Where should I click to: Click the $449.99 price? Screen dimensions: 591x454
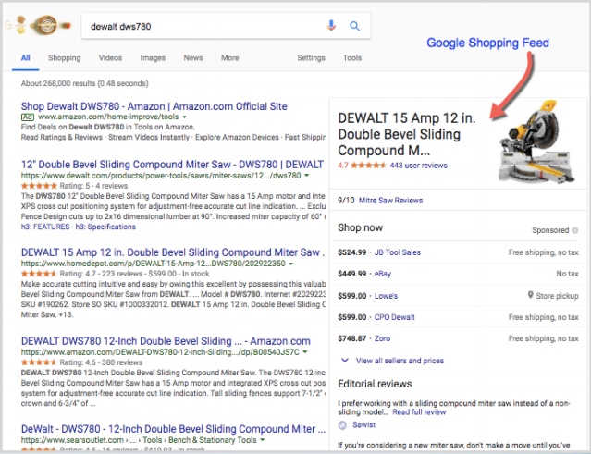pos(352,274)
